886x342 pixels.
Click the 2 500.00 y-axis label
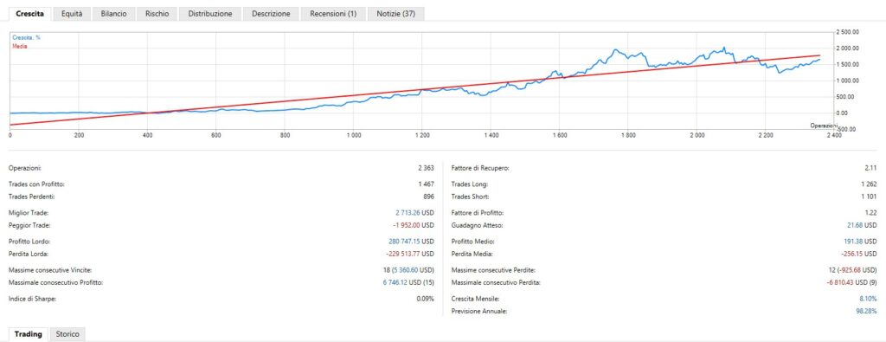(848, 32)
